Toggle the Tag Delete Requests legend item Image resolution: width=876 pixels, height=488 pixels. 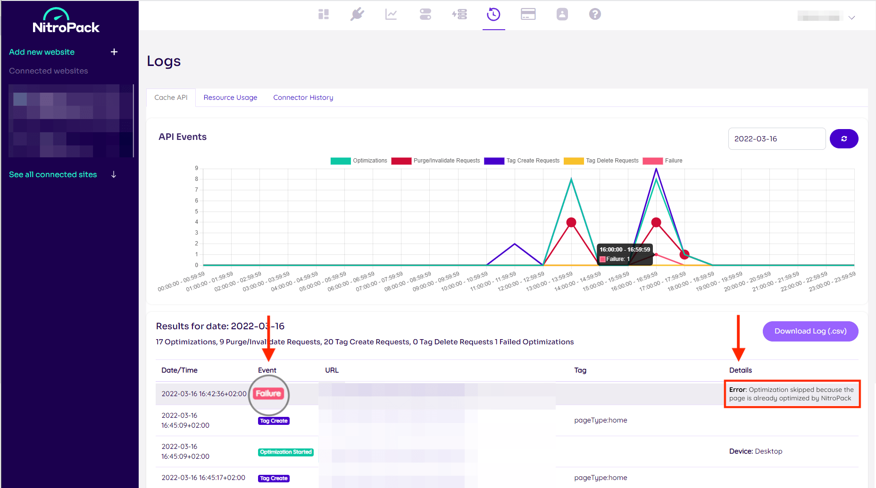coord(601,161)
